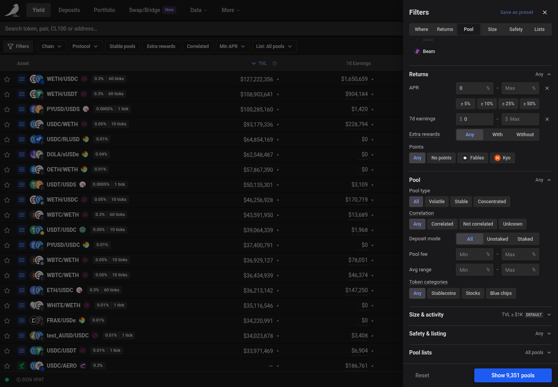Select the Beam chain option
The height and width of the screenshot is (387, 558).
(425, 51)
